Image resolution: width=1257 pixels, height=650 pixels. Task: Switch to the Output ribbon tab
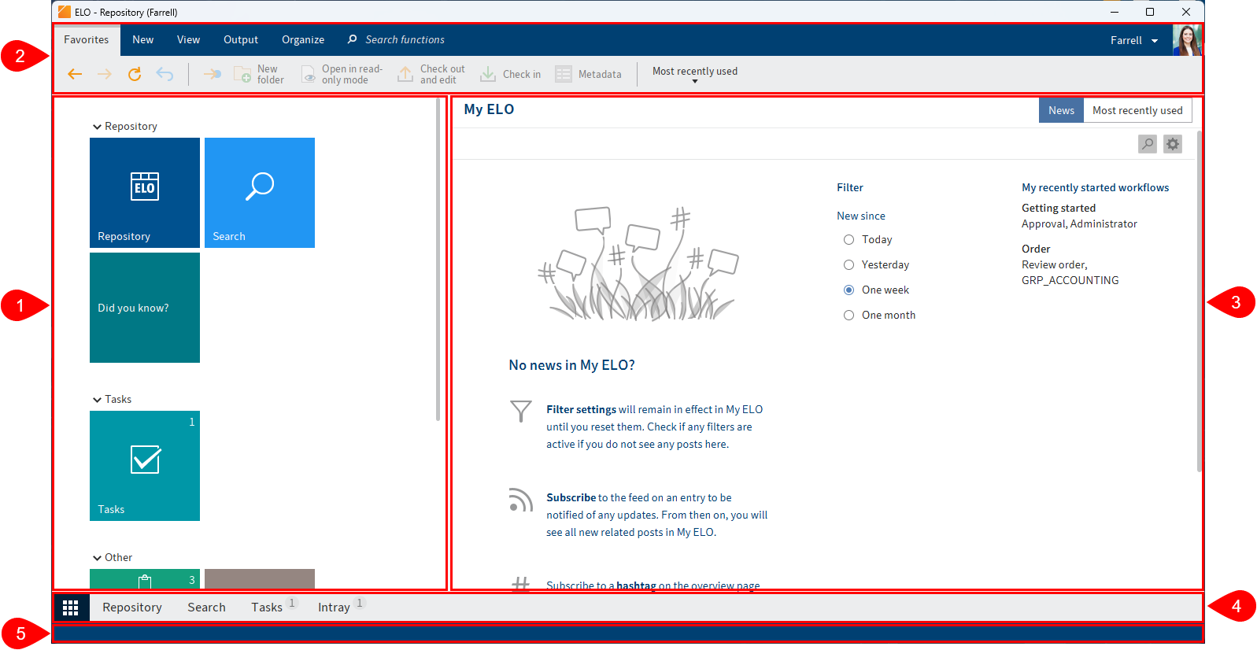point(241,39)
